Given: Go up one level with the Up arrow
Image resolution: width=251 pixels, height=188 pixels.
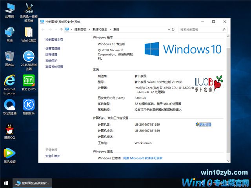Looking at the screenshot, I should point(61,30).
